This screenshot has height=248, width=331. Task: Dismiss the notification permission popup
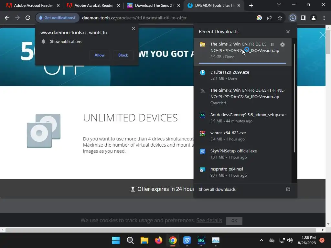133,28
